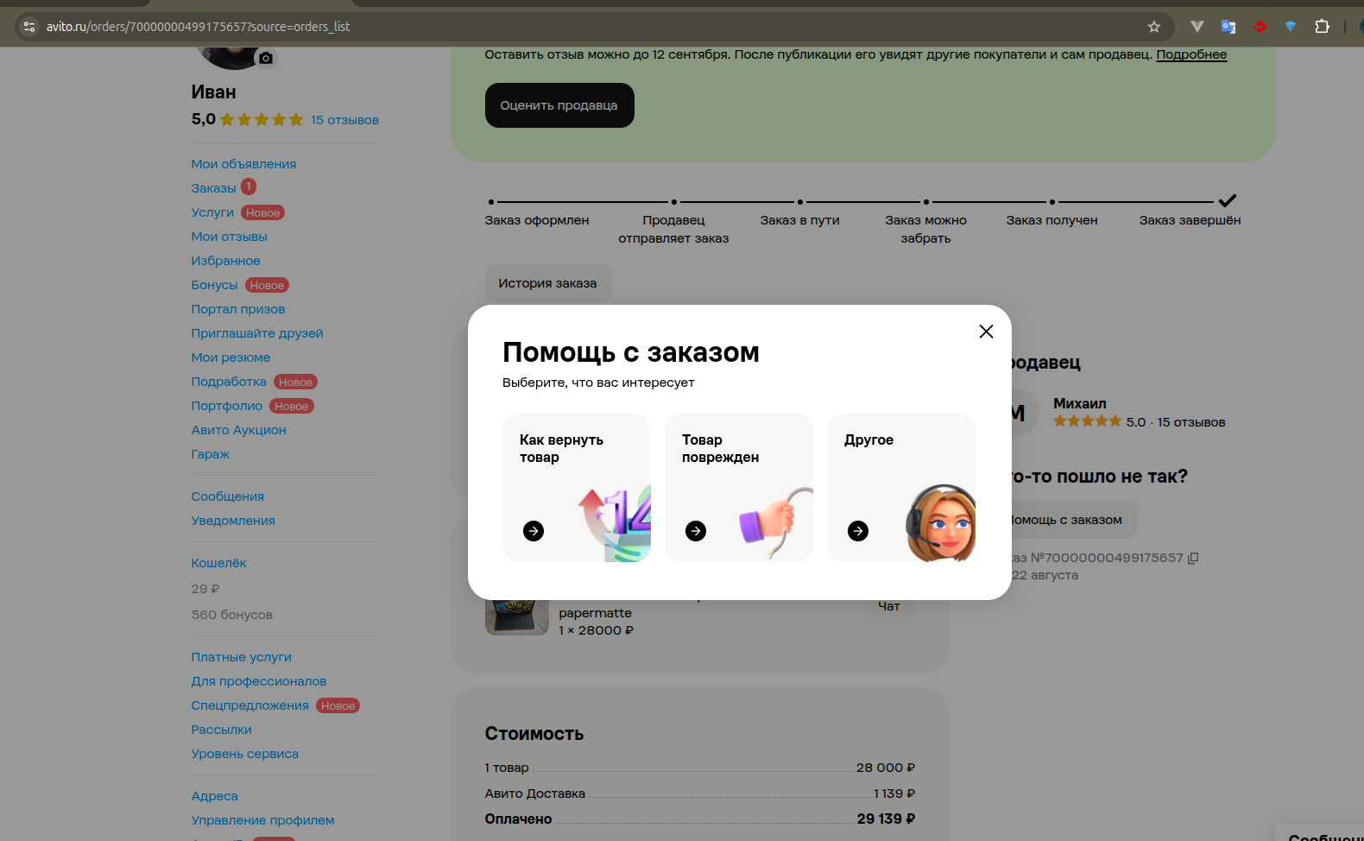Click the "Заказ получен" progress step
Image resolution: width=1364 pixels, height=841 pixels.
tap(1051, 220)
